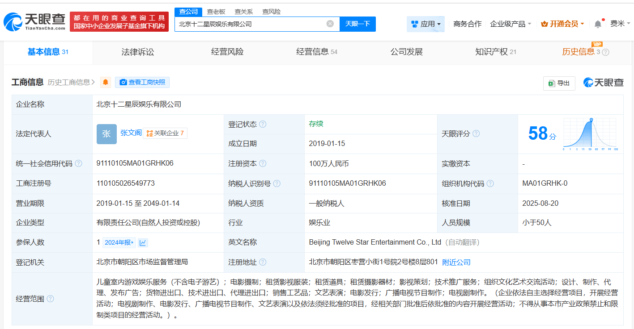This screenshot has width=634, height=329.
Task: Expand 历史工商信息 chevron link
Action: click(x=72, y=82)
